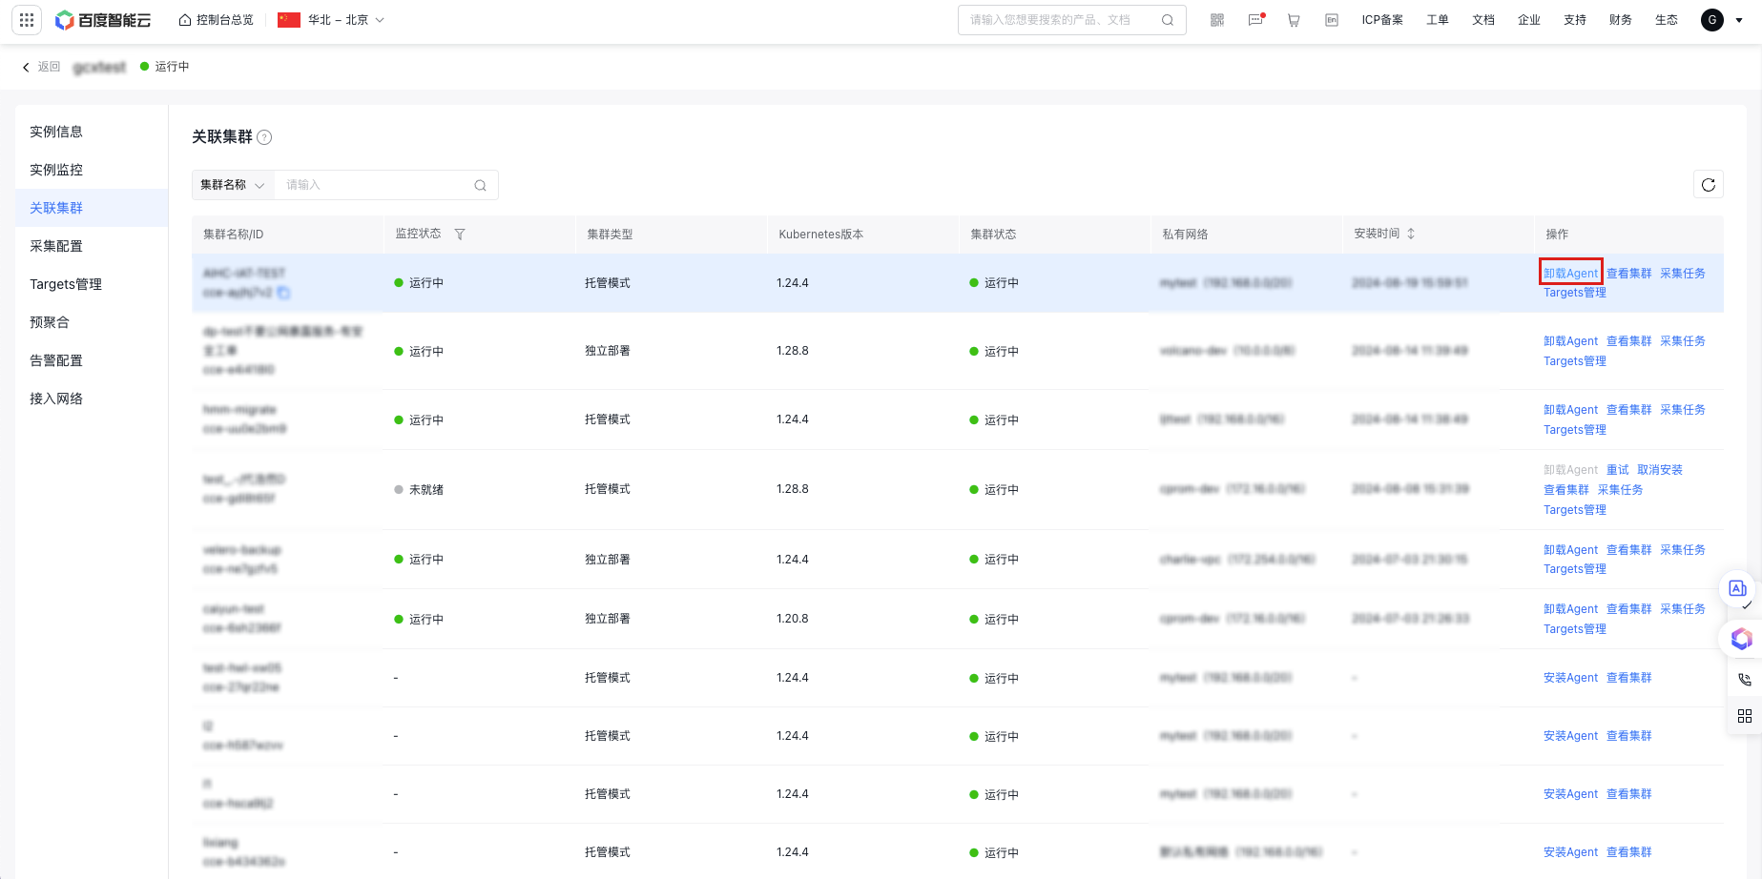Open the 监控状态 filter funnel icon
The width and height of the screenshot is (1762, 879).
(460, 235)
